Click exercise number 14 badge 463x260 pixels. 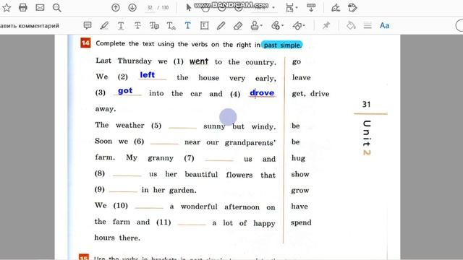point(85,43)
